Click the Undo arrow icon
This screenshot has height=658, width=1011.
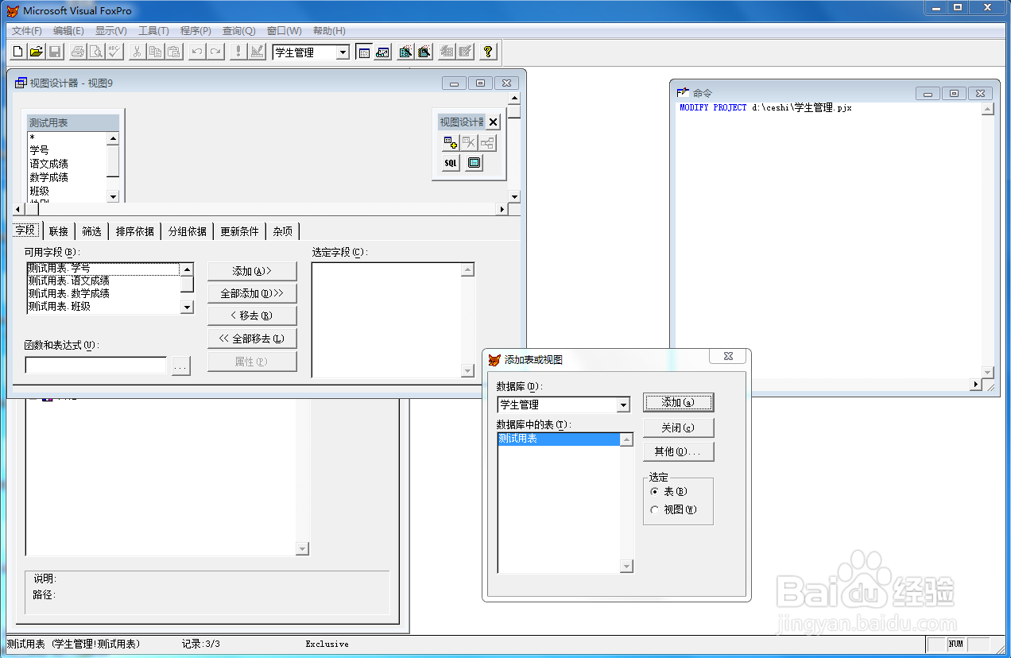coord(196,52)
